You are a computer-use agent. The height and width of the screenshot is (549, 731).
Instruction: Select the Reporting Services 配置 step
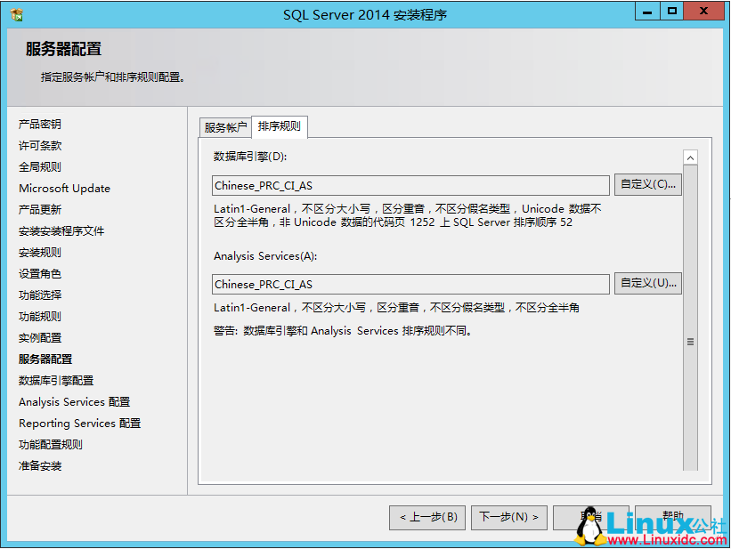pos(78,423)
